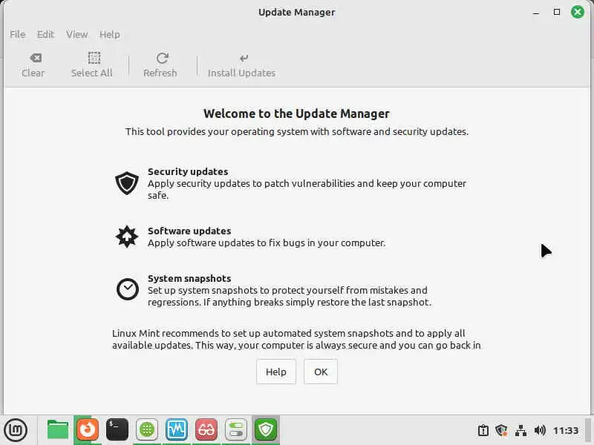Click the System snapshots clock icon
This screenshot has height=445, width=594.
pyautogui.click(x=127, y=289)
